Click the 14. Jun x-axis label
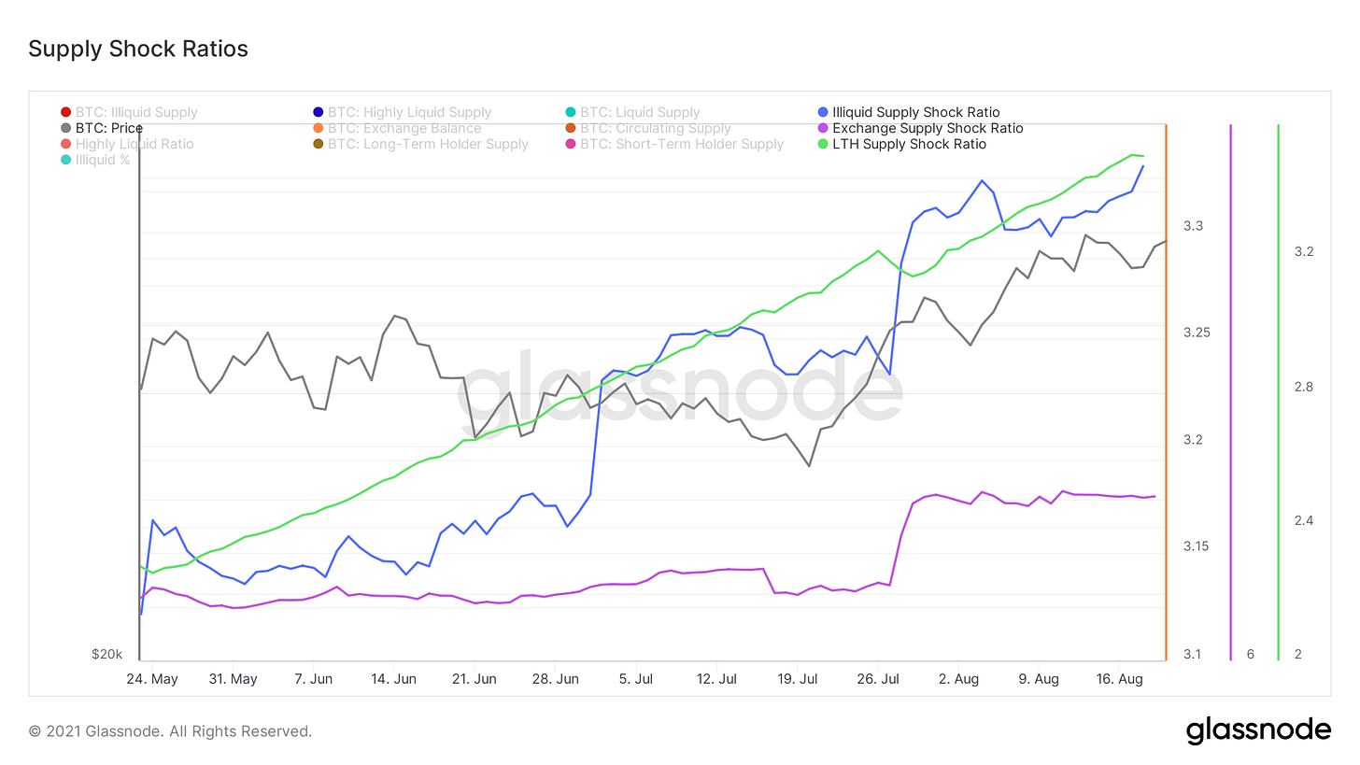 tap(393, 679)
